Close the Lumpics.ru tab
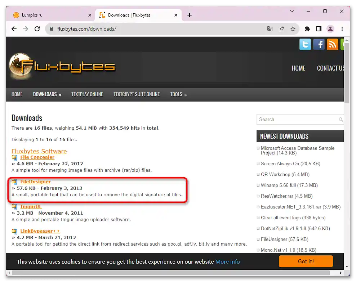 click(x=90, y=15)
